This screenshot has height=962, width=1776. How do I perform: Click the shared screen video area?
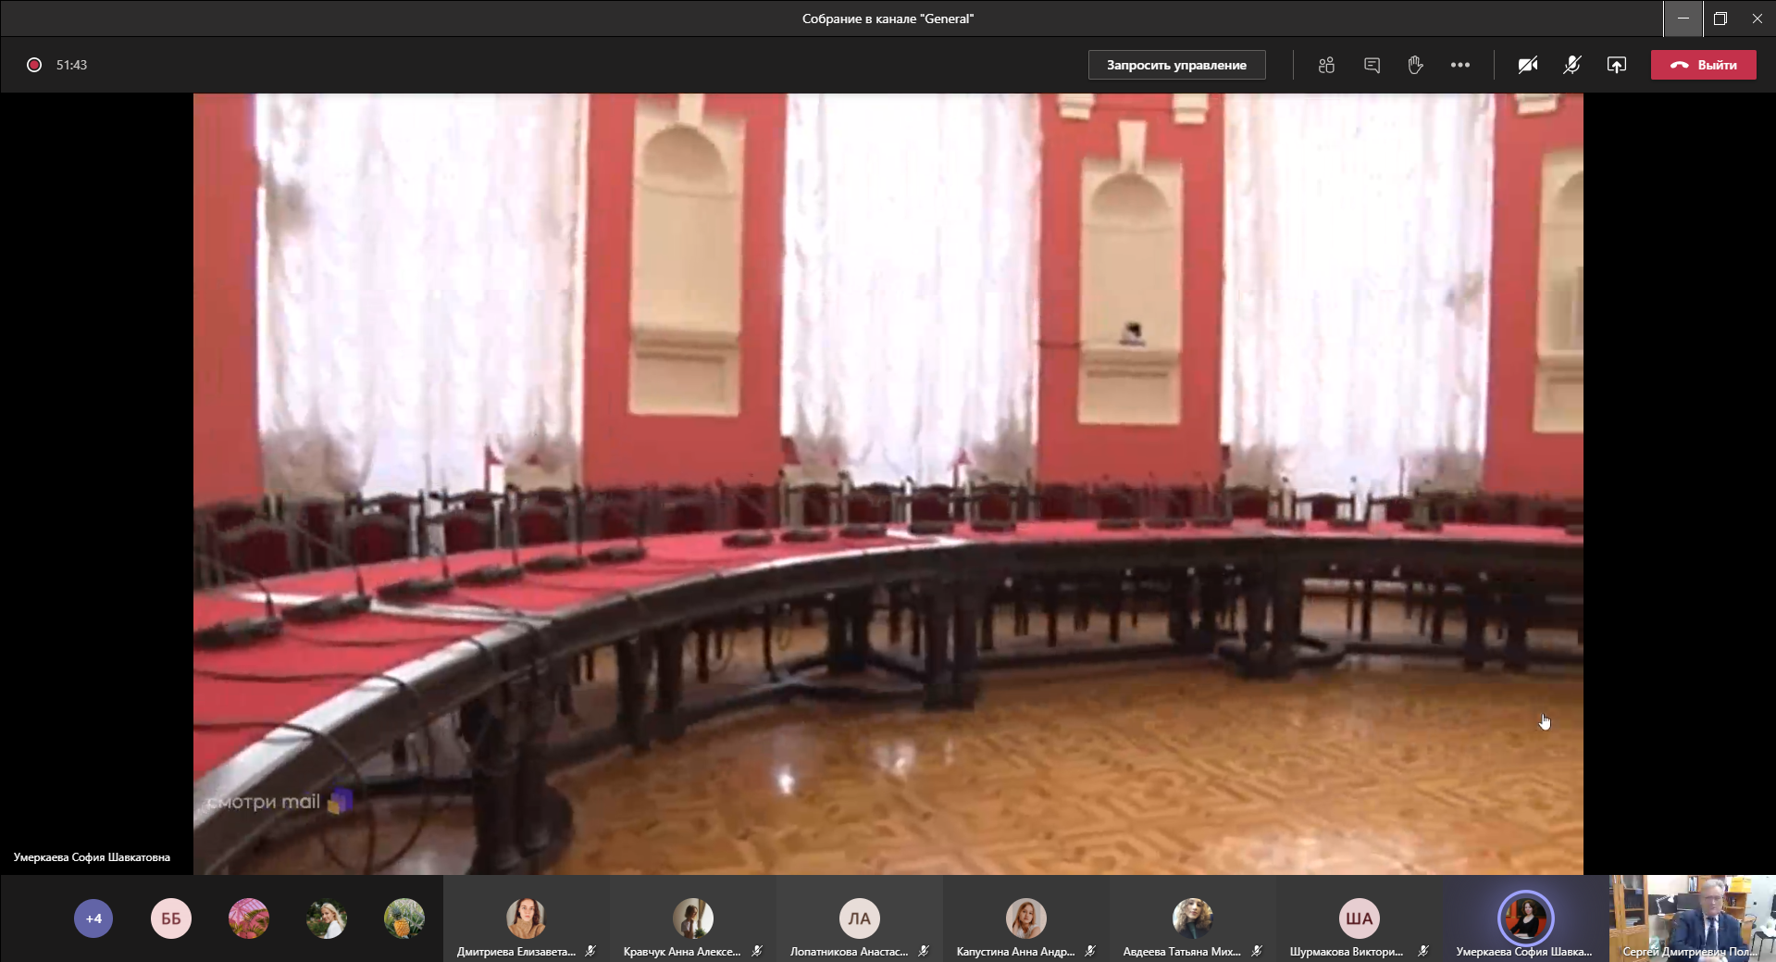pos(888,483)
